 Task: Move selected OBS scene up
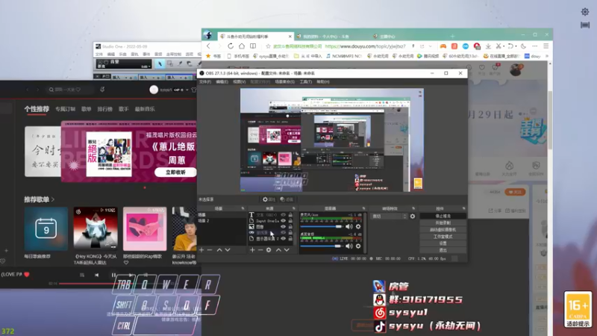pos(219,250)
